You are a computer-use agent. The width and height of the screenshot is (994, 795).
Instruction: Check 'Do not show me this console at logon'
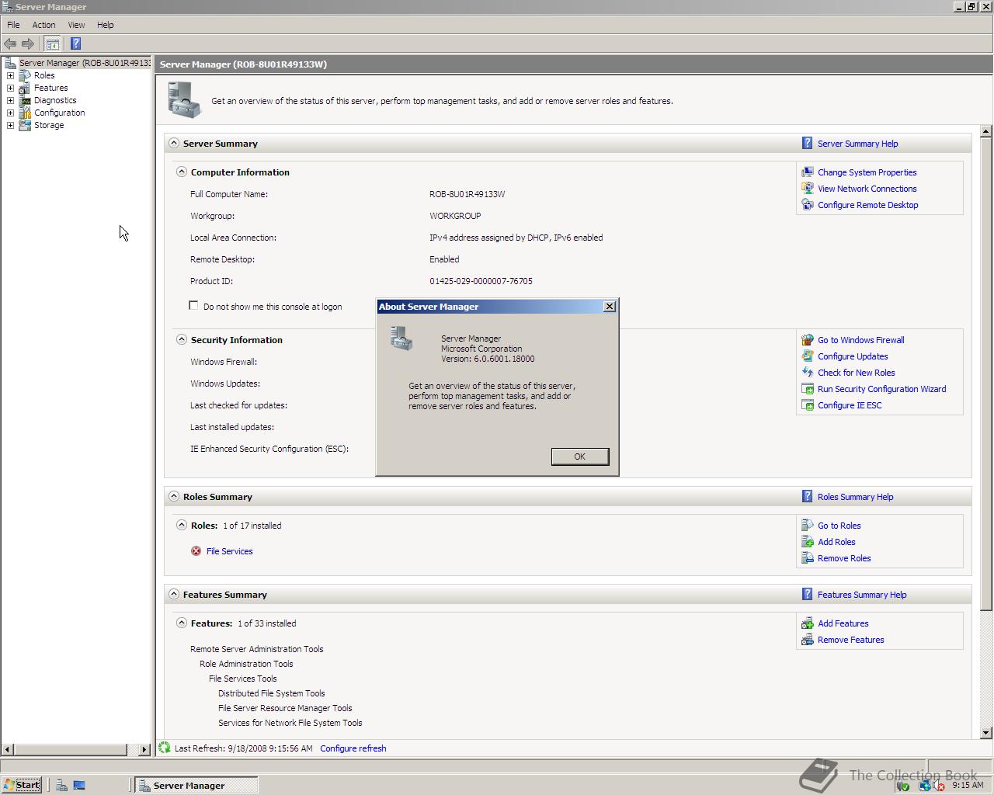(x=193, y=305)
